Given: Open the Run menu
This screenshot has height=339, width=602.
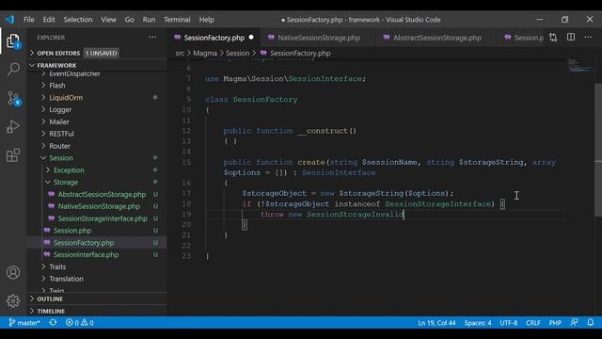Looking at the screenshot, I should tap(149, 20).
